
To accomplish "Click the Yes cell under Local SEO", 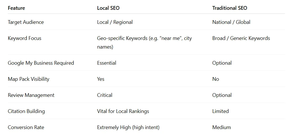I will coord(101,79).
